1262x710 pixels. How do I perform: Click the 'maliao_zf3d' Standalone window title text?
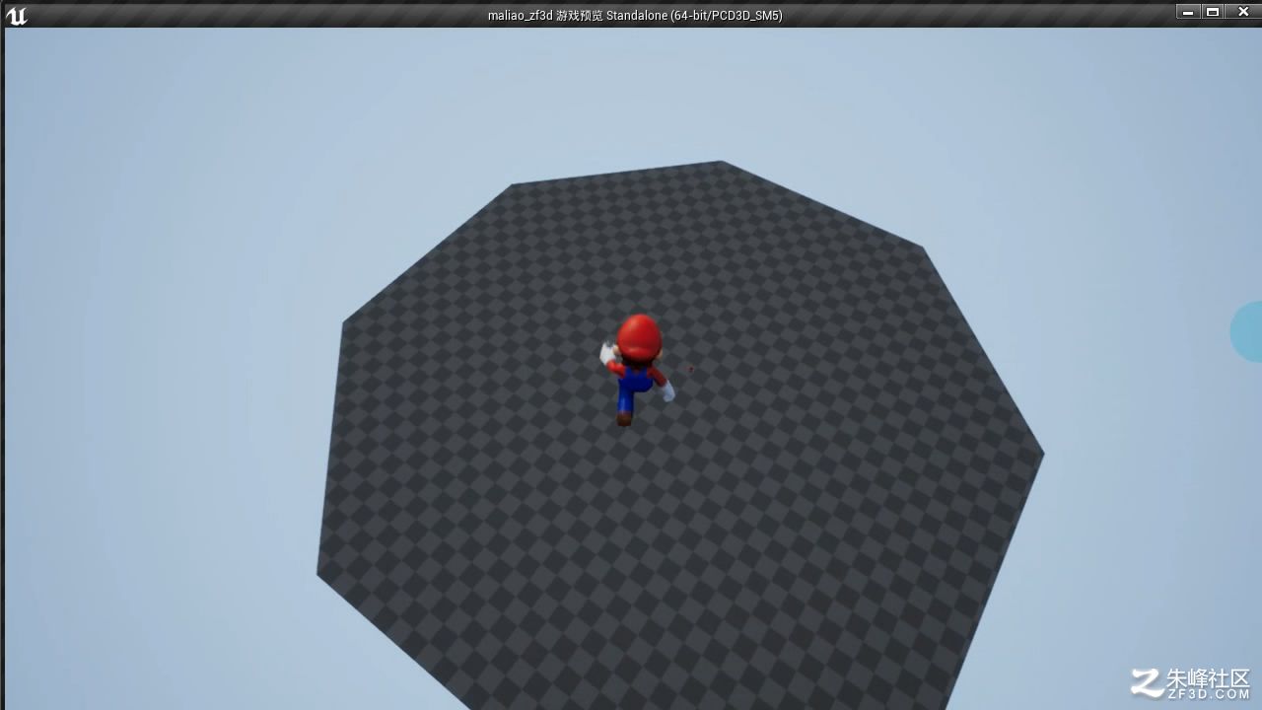click(635, 15)
